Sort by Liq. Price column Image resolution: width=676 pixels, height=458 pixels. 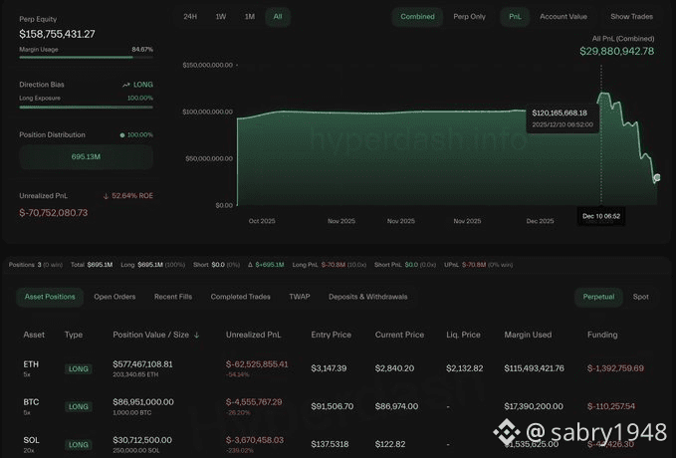tap(463, 335)
